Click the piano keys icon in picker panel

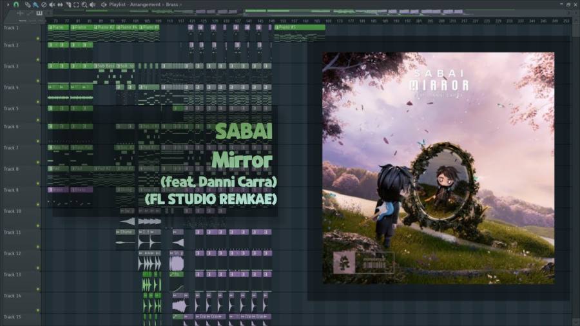click(x=39, y=14)
